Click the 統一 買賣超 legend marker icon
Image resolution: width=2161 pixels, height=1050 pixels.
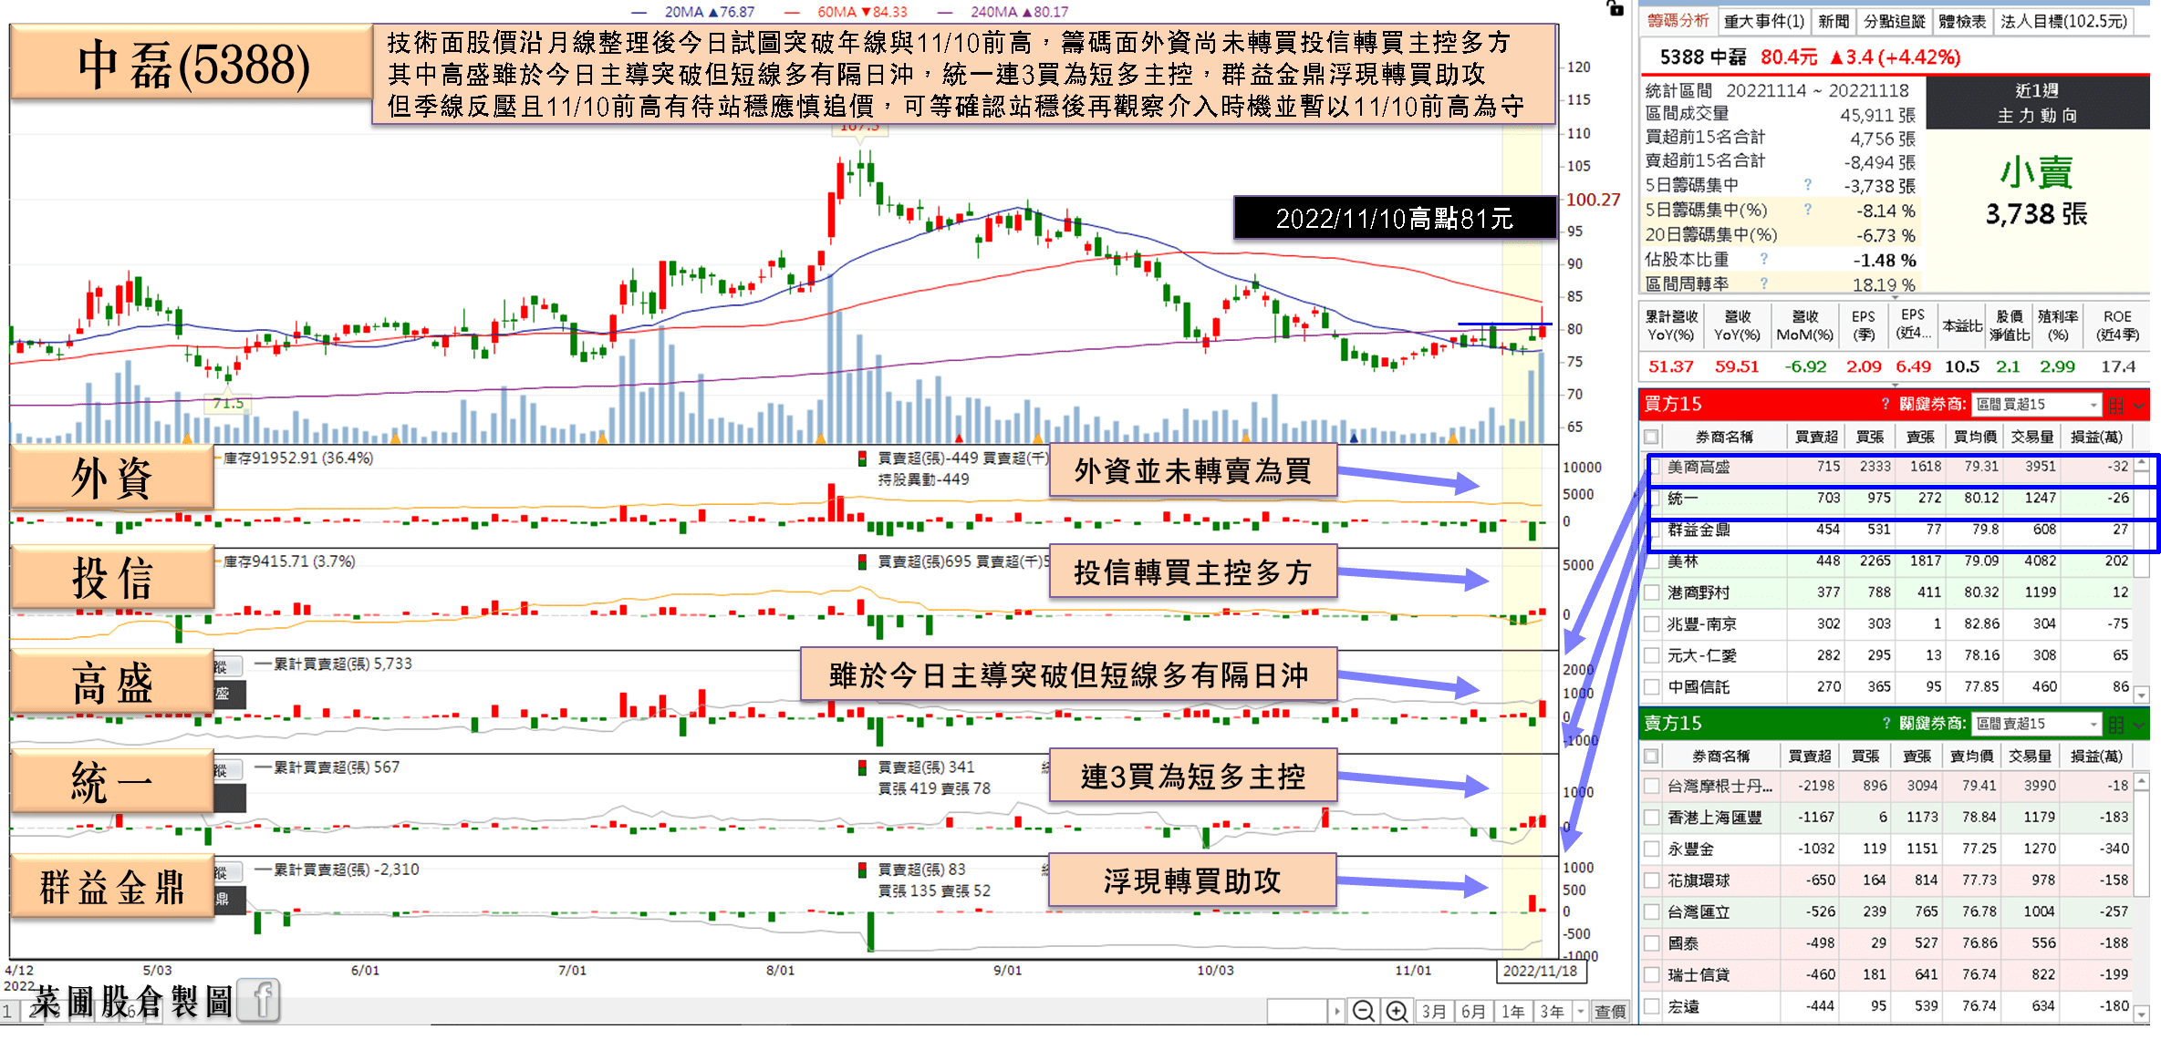coord(862,767)
